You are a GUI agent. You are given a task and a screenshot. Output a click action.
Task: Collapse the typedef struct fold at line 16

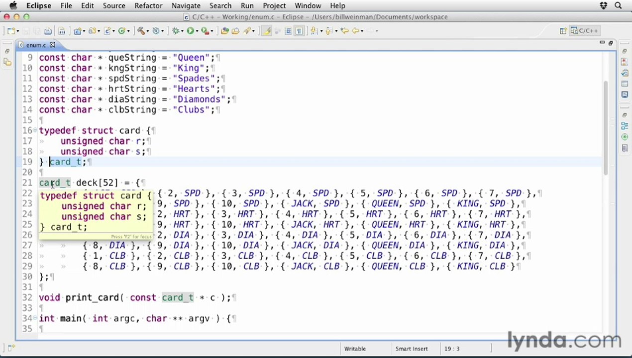(35, 131)
